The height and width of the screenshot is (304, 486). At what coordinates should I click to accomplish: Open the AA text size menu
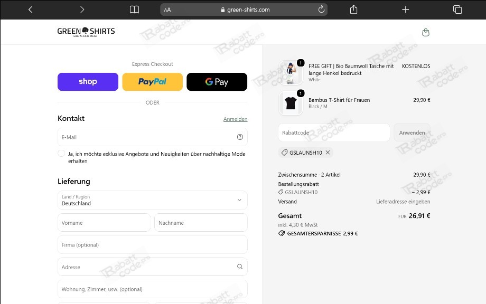click(x=167, y=9)
